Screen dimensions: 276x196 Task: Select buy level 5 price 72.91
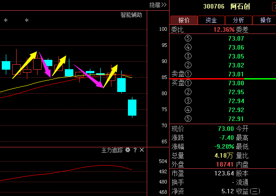(236, 119)
